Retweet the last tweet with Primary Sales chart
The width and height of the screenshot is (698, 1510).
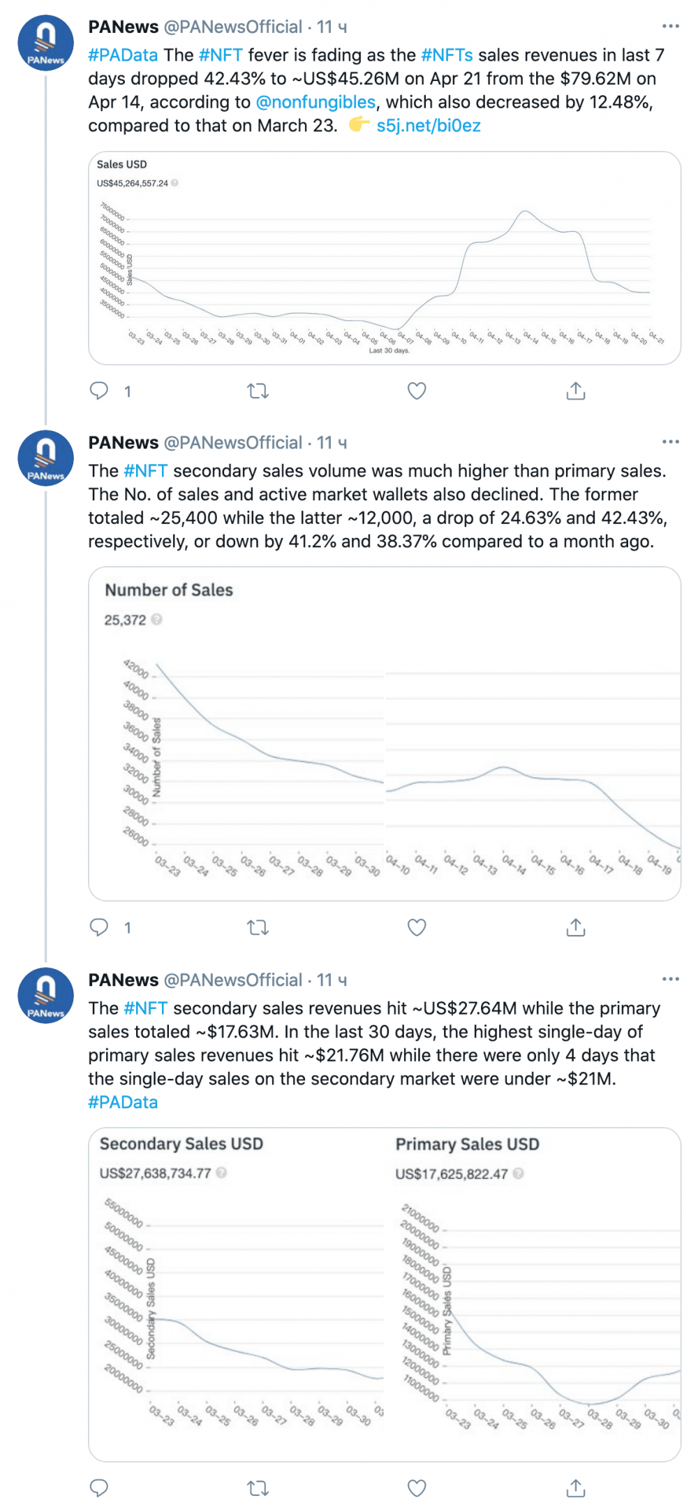[258, 1488]
